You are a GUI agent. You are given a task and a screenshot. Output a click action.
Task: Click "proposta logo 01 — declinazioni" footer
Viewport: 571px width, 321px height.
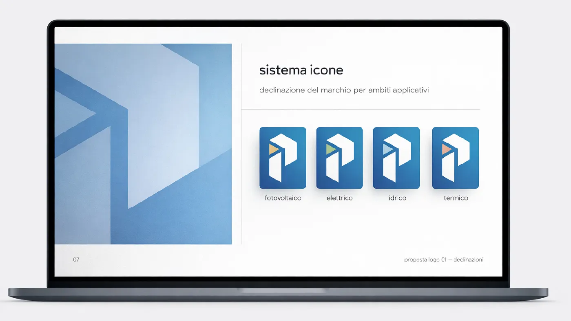[443, 259]
